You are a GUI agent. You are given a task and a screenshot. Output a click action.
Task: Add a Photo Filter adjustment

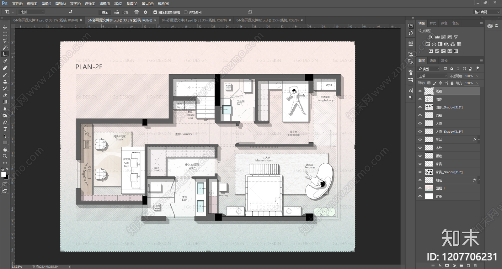[446, 44]
